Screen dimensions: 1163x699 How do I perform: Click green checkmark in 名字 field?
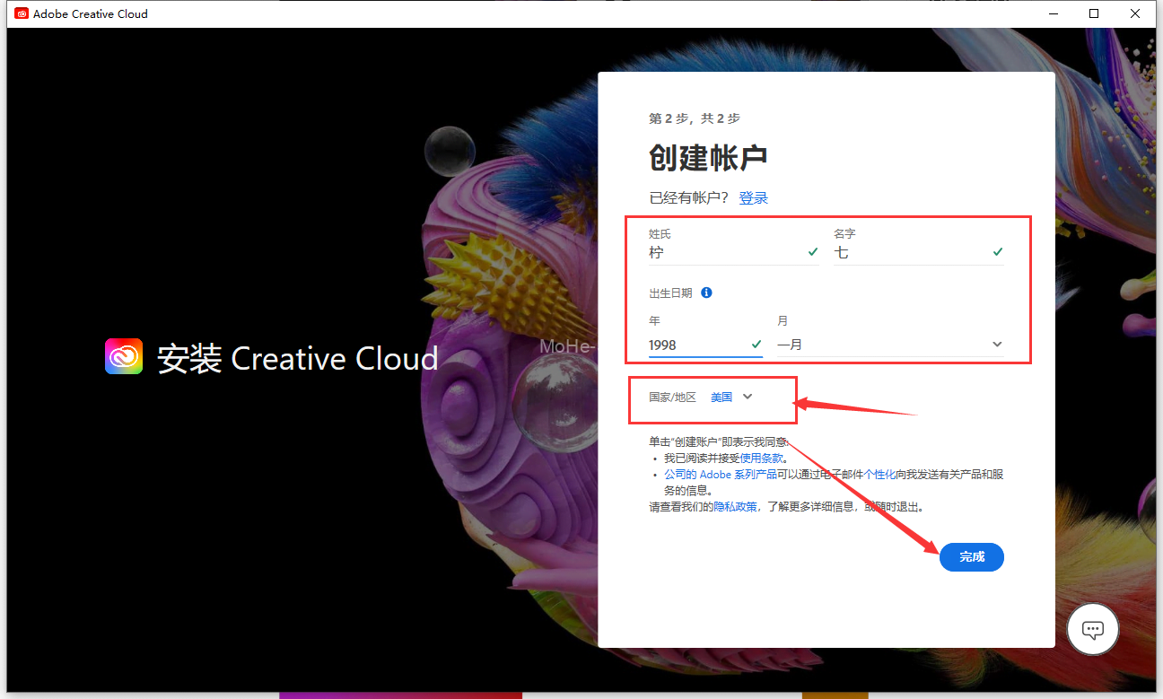pyautogui.click(x=998, y=252)
